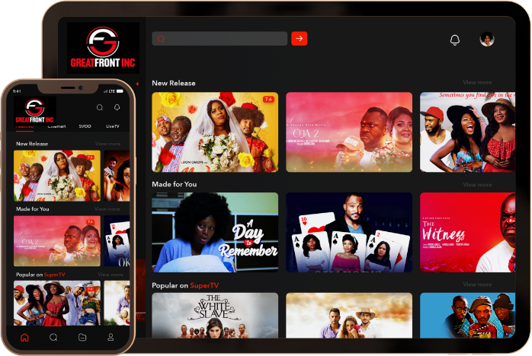Click the 'New Release' heading on tablet

coord(174,83)
